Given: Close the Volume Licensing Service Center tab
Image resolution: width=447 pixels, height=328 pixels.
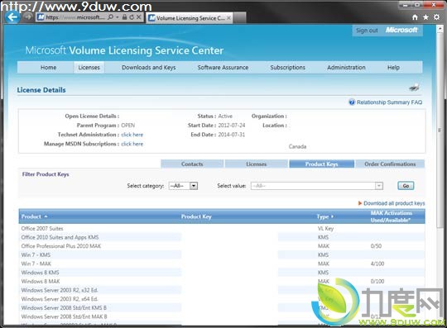Looking at the screenshot, I should point(228,18).
